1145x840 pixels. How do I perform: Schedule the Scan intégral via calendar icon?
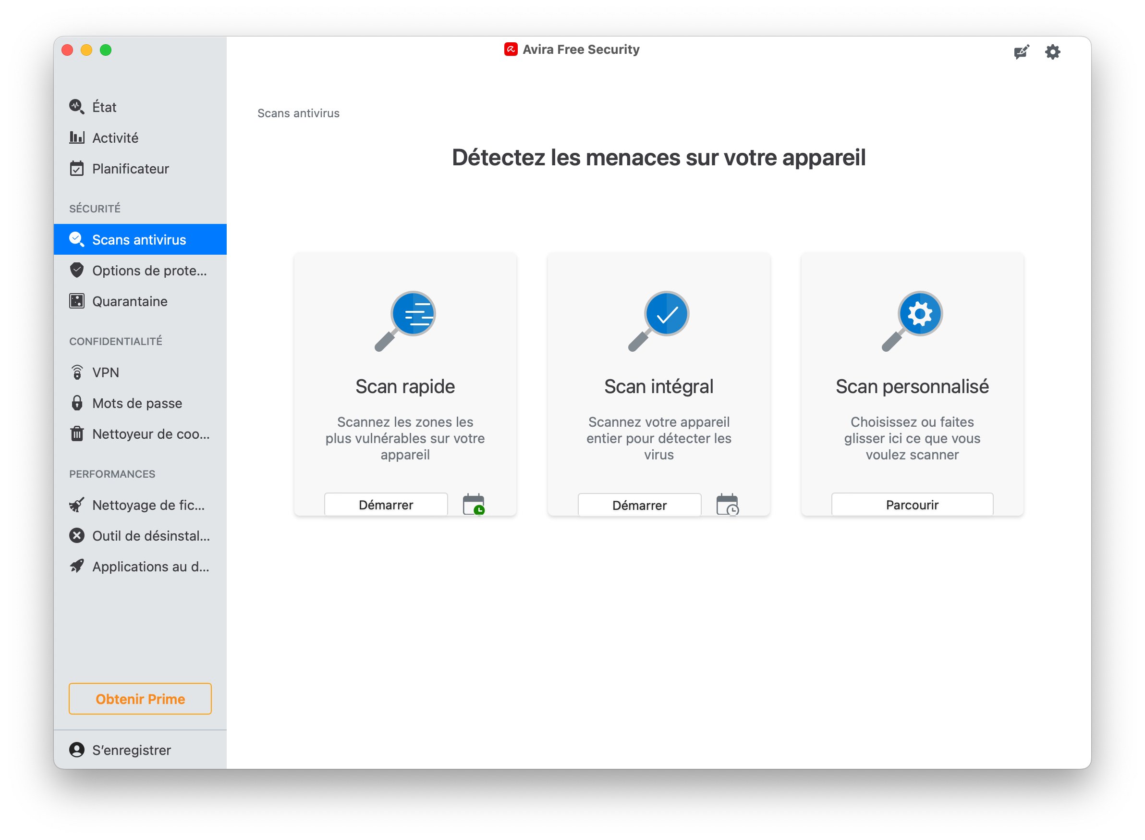(x=727, y=505)
